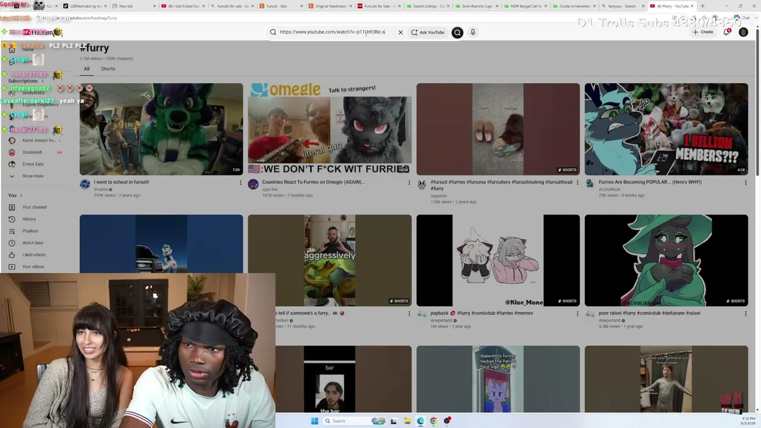Screen dimensions: 761x428
Task: Open a new browser tab with plus
Action: [703, 6]
